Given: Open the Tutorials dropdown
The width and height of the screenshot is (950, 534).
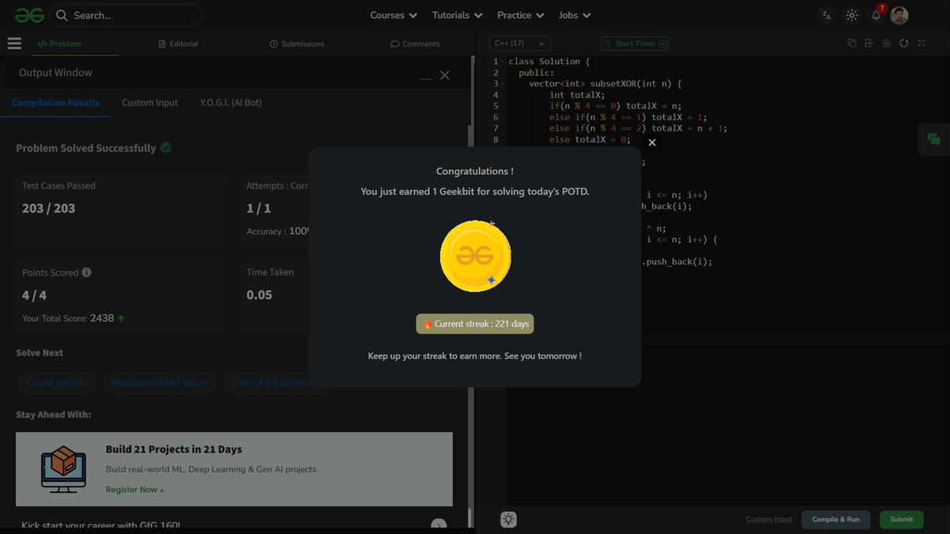Looking at the screenshot, I should (x=457, y=15).
